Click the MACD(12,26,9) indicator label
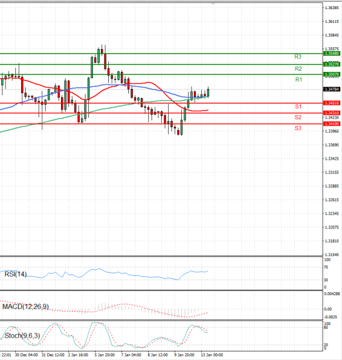The width and height of the screenshot is (342, 360). pos(25,308)
